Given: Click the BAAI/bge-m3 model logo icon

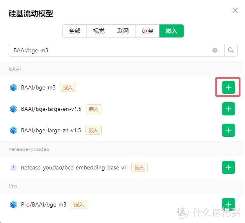Looking at the screenshot, I should point(14,87).
